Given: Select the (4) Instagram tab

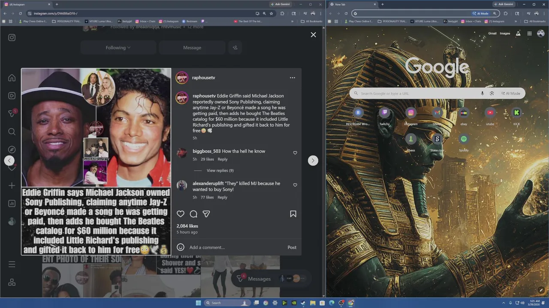Looking at the screenshot, I should click(x=27, y=4).
